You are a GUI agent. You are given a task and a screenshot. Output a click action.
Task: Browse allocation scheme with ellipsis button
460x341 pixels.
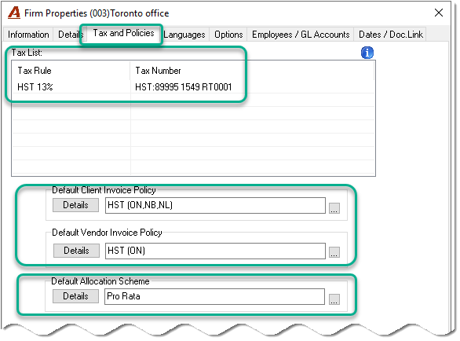point(334,299)
